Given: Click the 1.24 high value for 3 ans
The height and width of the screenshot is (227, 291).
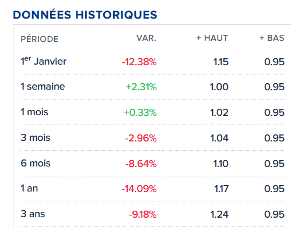Looking at the screenshot, I should (219, 214).
